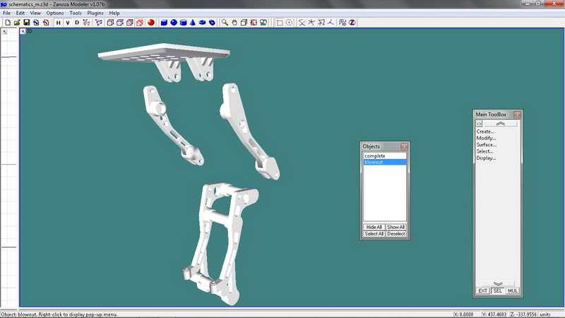Open the Tools menu

(76, 13)
